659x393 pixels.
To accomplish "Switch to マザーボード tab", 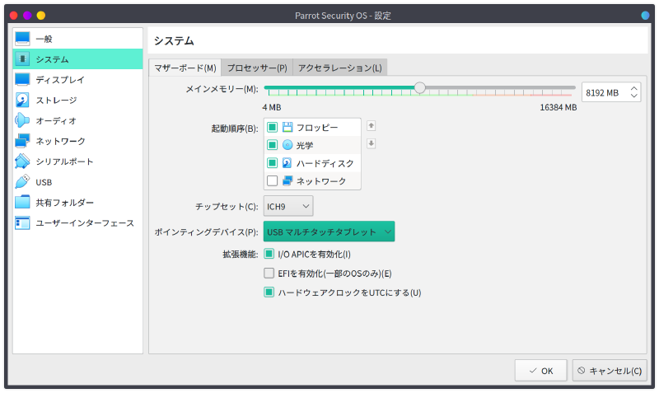I will 185,68.
